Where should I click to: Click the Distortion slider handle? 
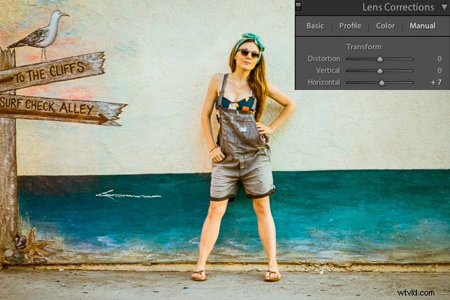(380, 58)
